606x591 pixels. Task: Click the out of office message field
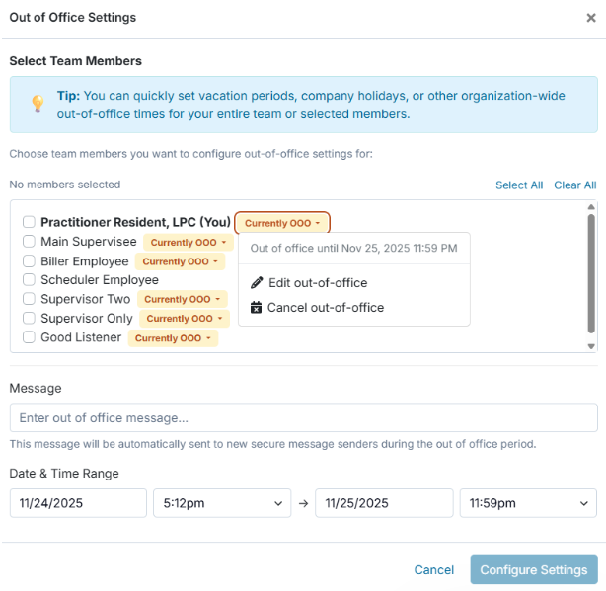click(x=303, y=417)
